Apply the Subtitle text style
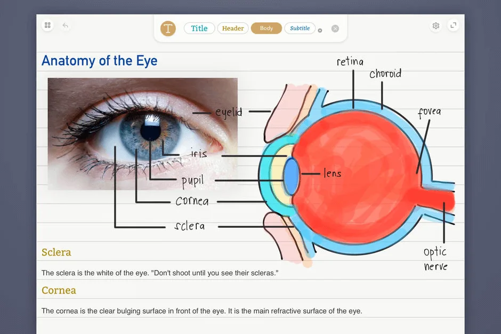Screen dimensions: 501x334 pyautogui.click(x=300, y=28)
